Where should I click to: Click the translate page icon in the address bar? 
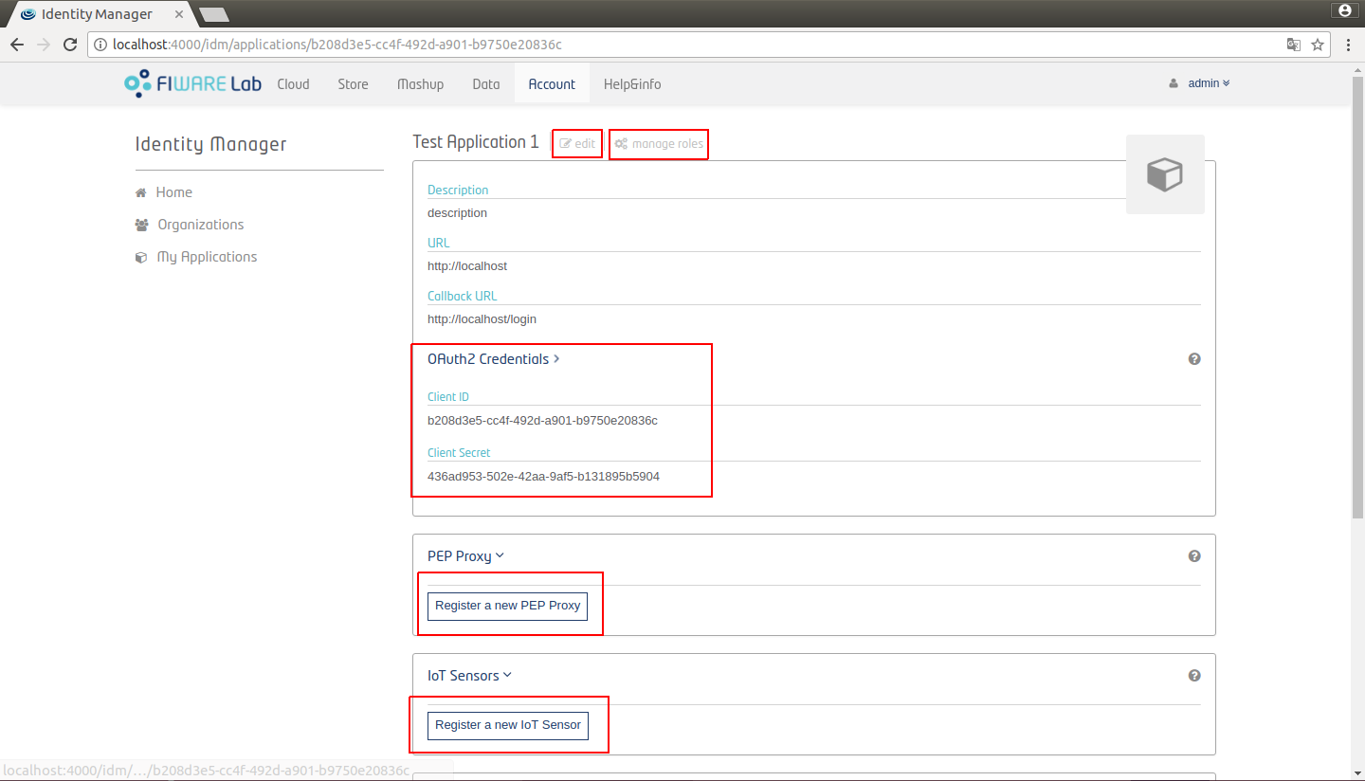point(1293,45)
